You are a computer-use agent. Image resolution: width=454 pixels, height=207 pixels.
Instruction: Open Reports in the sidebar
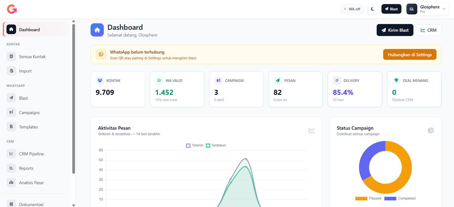(35, 168)
